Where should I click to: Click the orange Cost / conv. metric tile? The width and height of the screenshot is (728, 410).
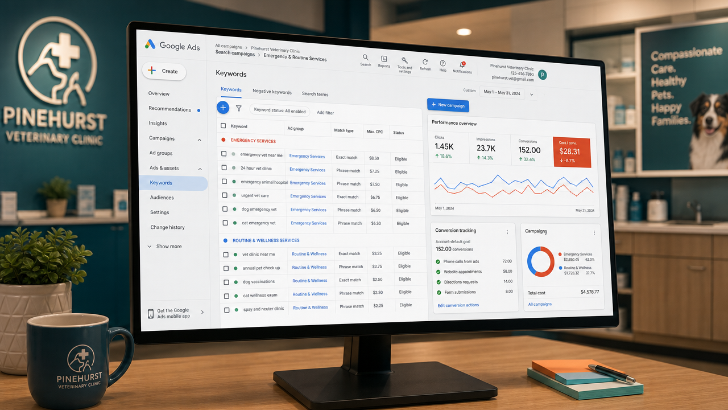coord(572,152)
